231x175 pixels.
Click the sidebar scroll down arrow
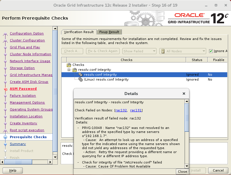click(55, 157)
